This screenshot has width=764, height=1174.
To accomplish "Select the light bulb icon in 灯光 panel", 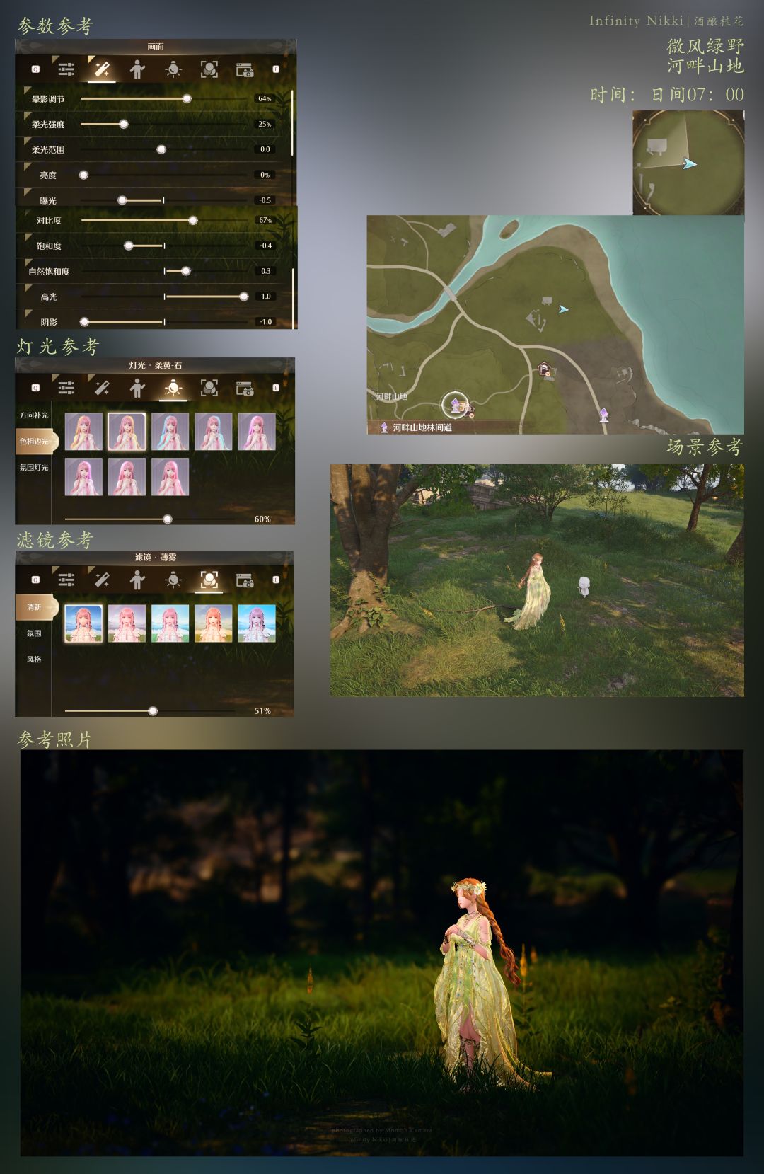I will coord(173,387).
